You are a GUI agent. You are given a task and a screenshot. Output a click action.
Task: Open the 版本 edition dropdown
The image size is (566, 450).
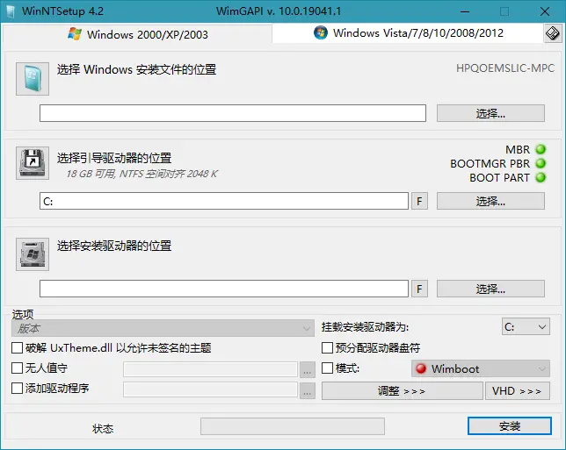pos(163,328)
